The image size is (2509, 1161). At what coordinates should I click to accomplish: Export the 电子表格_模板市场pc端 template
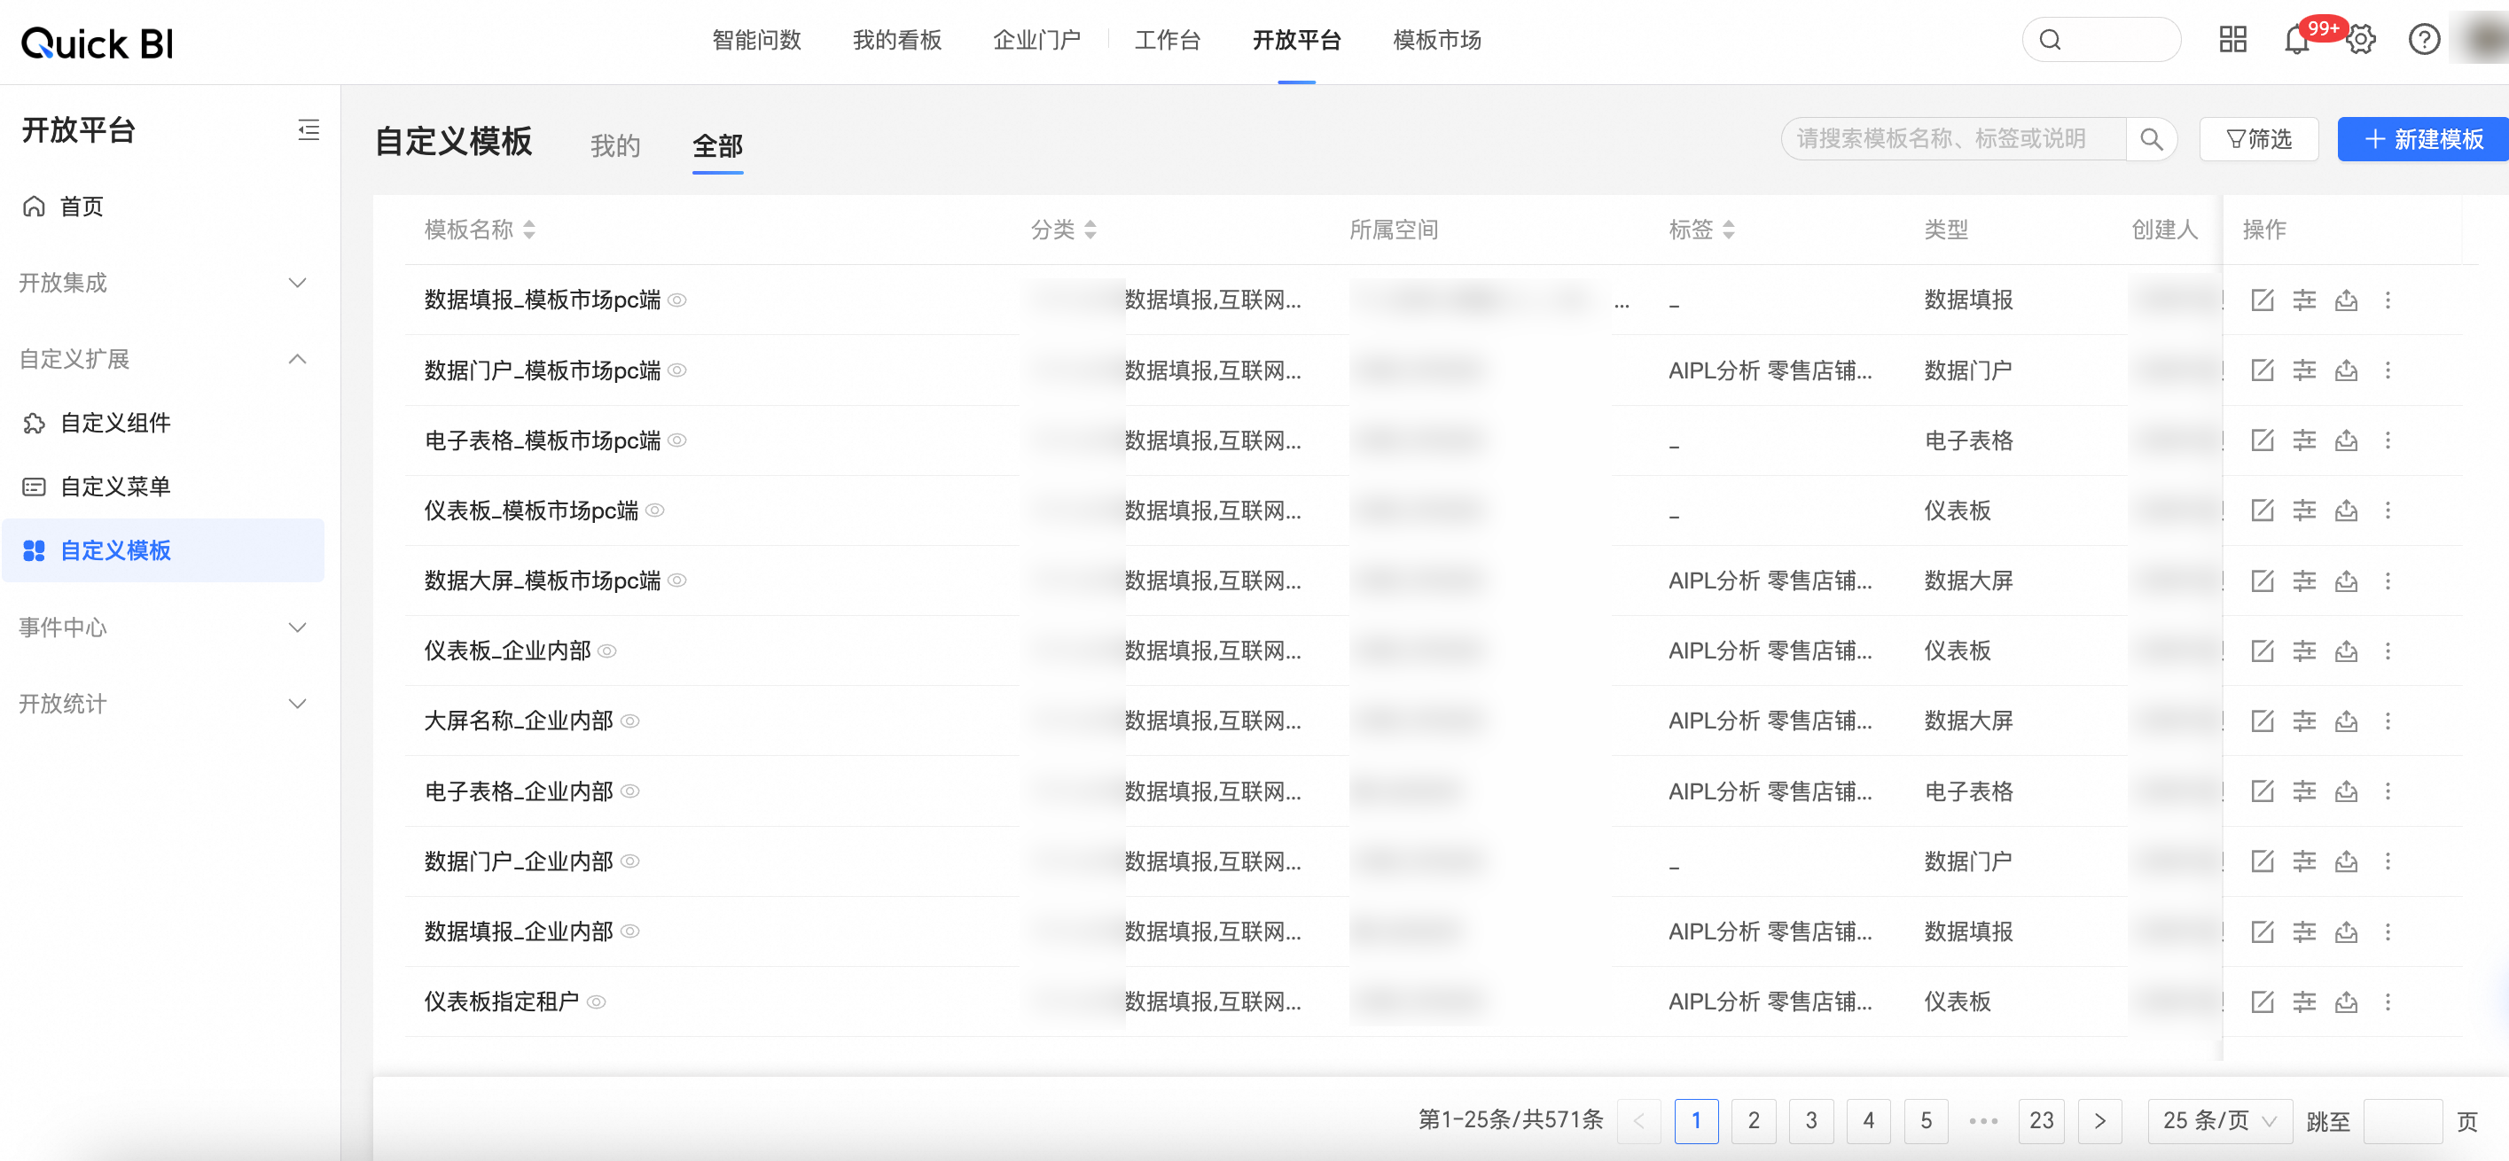point(2347,440)
